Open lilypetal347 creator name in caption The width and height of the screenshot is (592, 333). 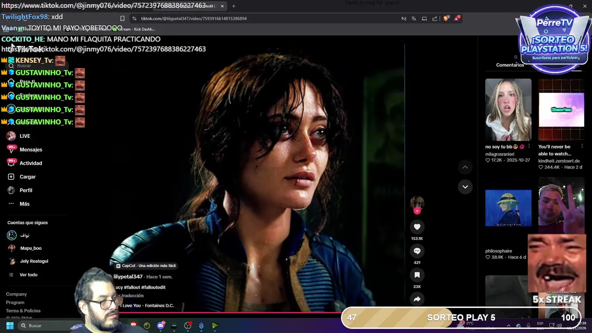point(128,277)
